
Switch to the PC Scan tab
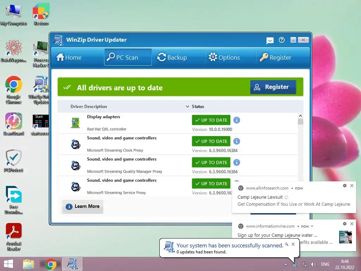point(128,57)
